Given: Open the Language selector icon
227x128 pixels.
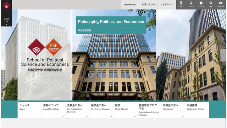Looking at the screenshot, I should pyautogui.click(x=221, y=5).
